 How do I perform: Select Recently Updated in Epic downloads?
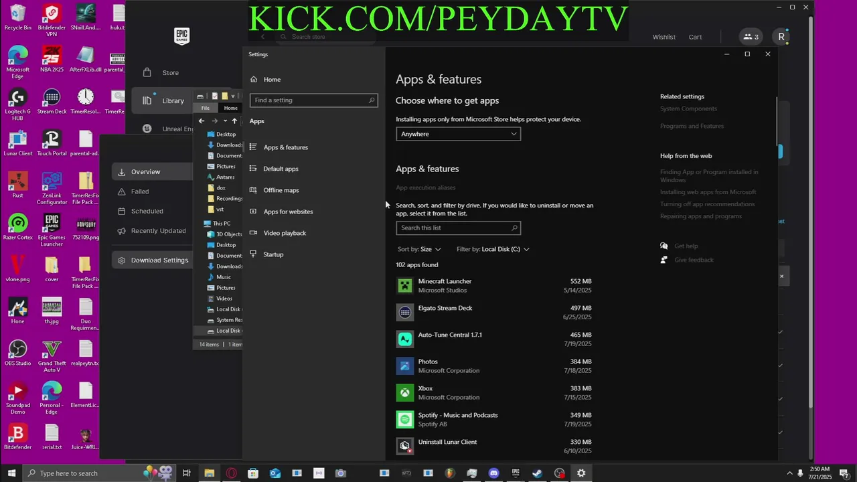158,231
